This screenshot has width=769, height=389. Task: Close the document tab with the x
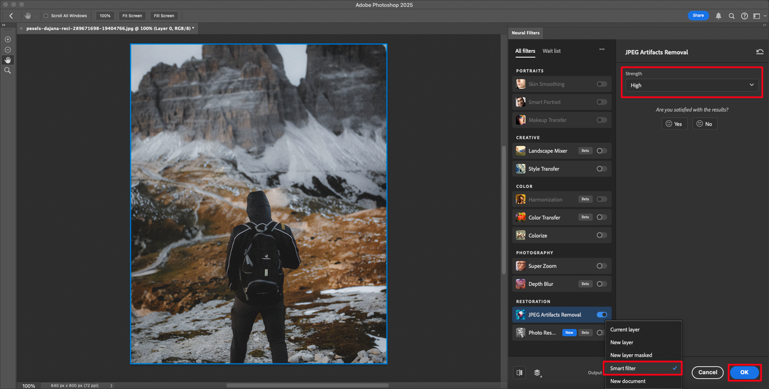click(x=22, y=28)
